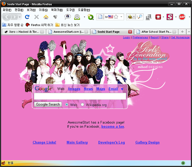This screenshot has height=167, width=192.
Task: Click the red LastPass asterisk icon
Action: pos(158,17)
